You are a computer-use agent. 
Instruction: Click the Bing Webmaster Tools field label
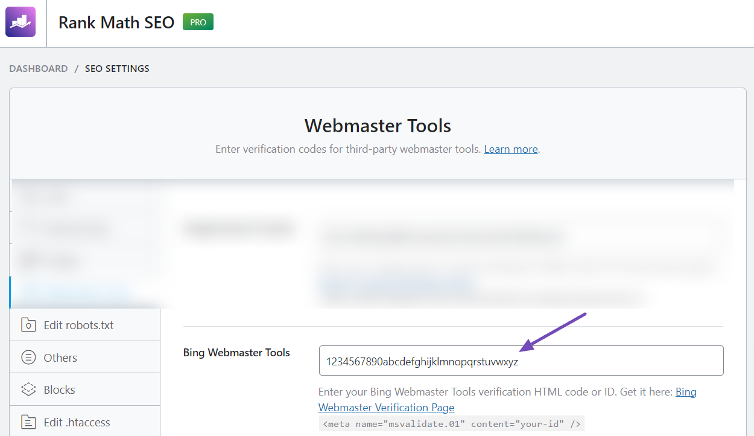pos(236,352)
